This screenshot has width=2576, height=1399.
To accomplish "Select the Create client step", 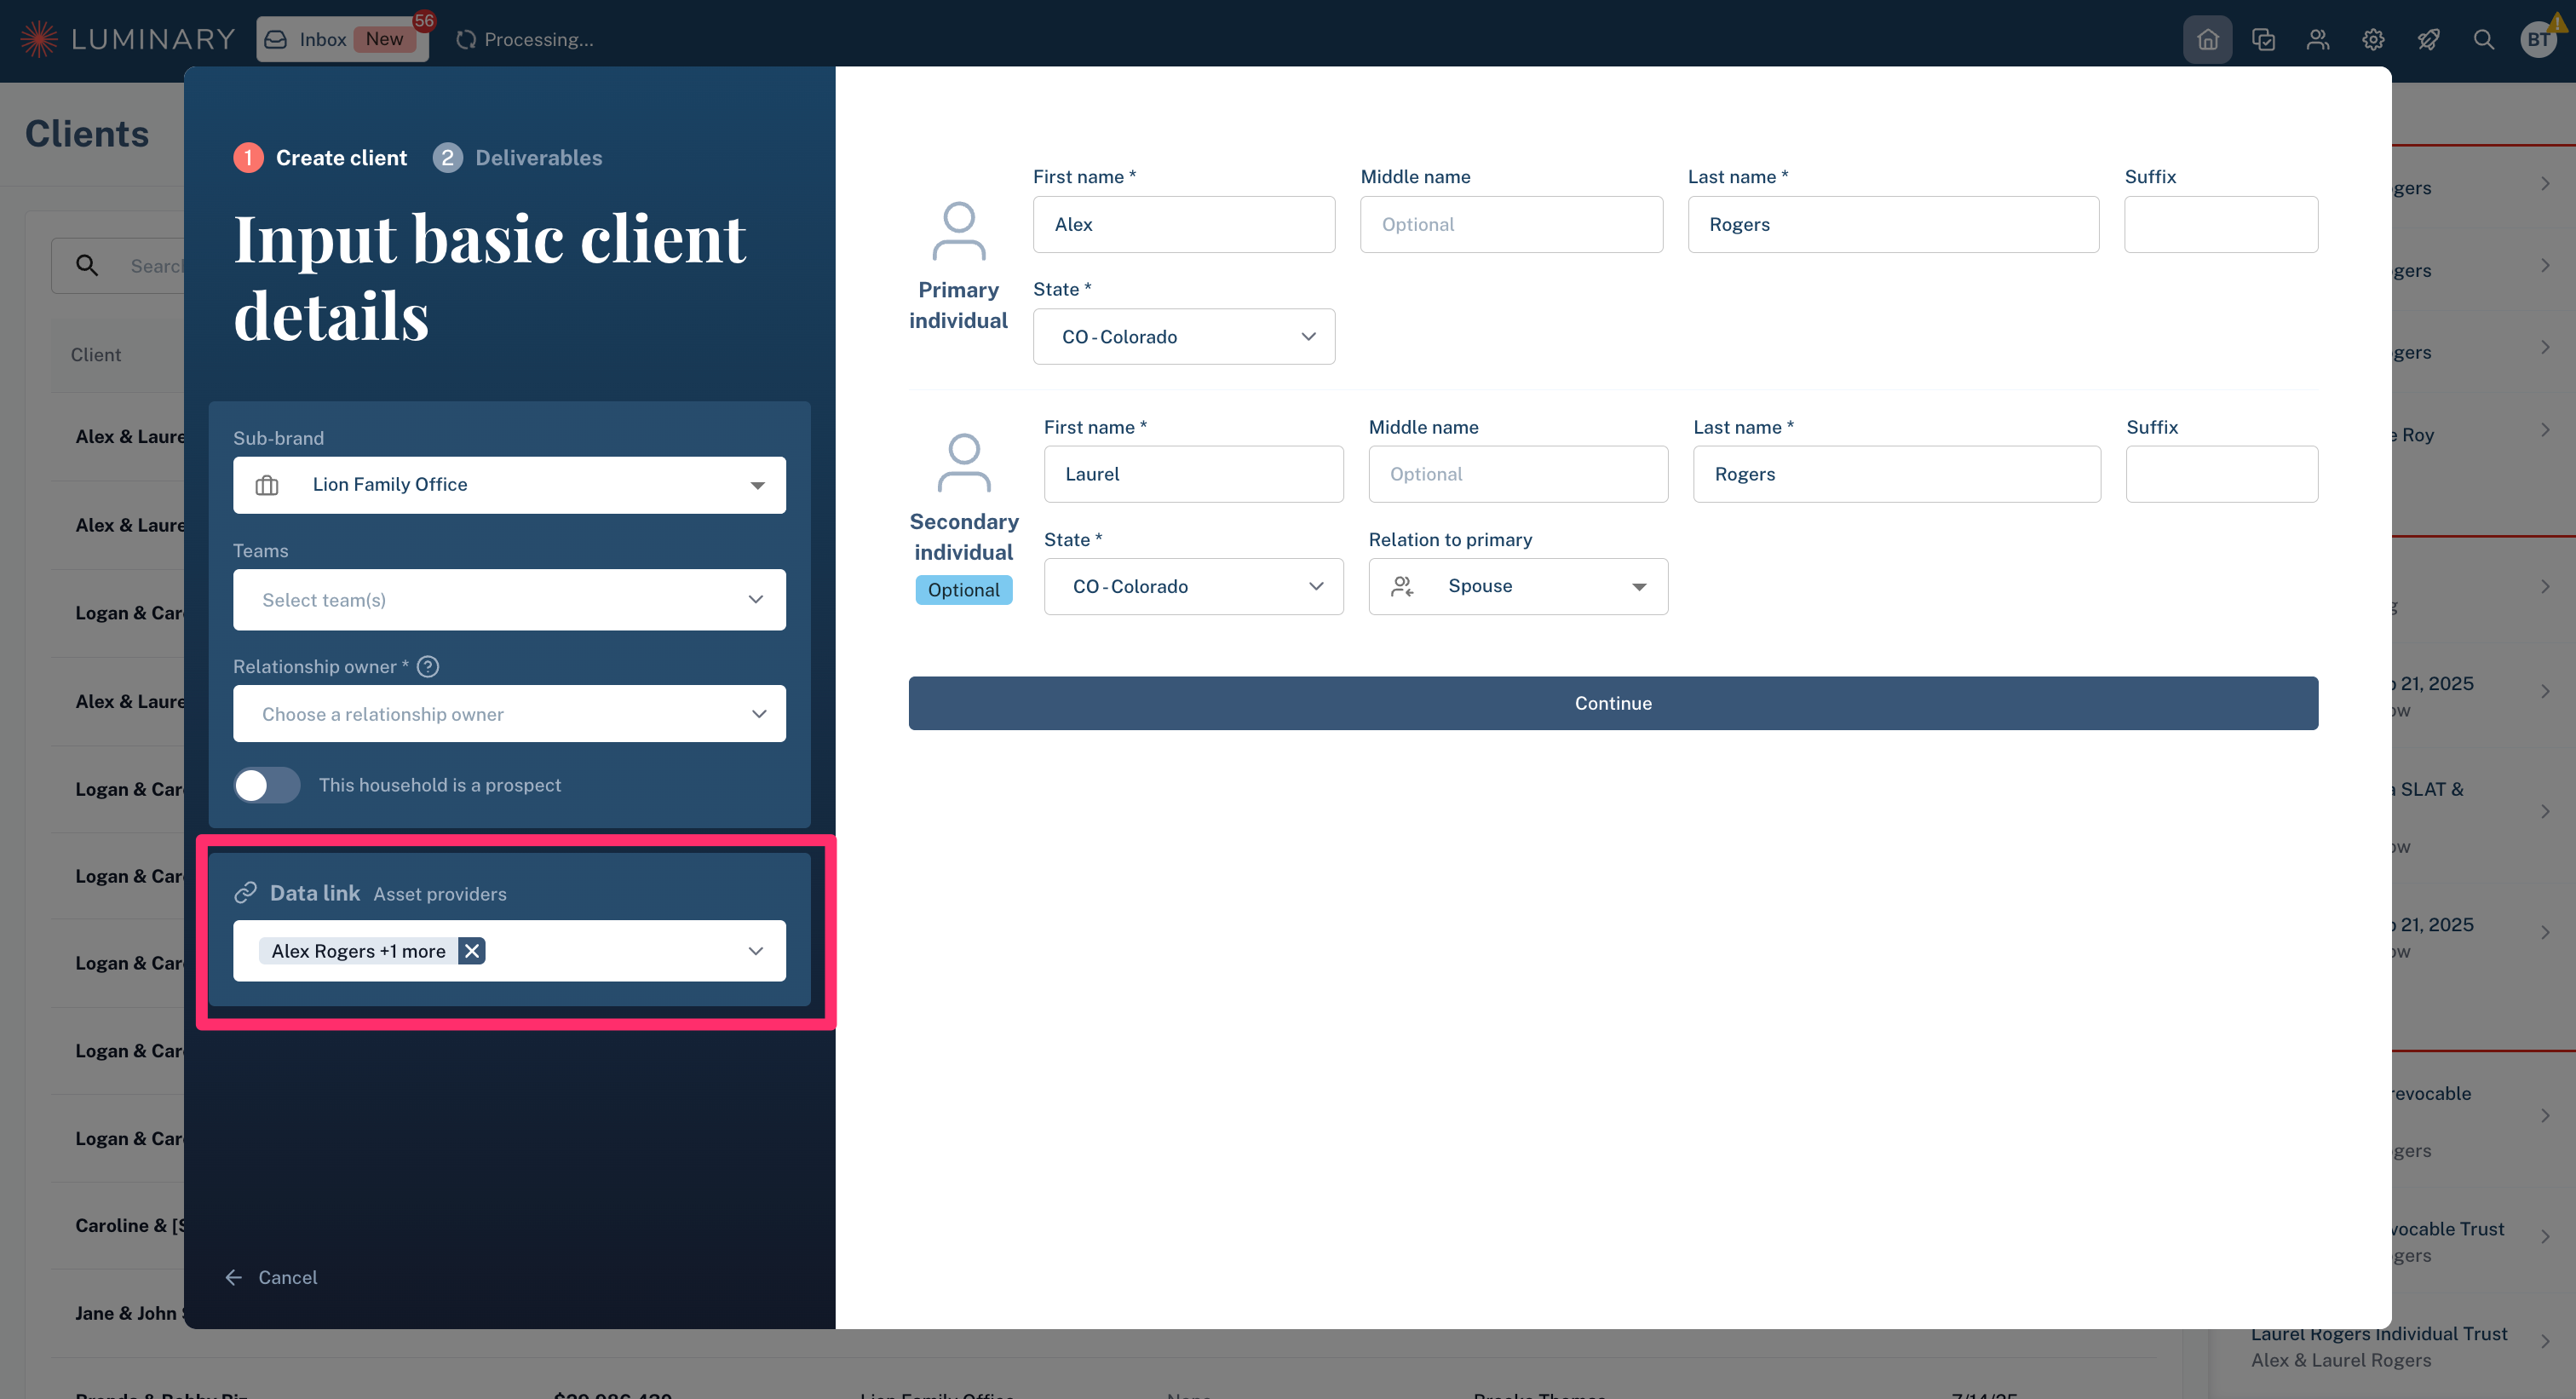I will [x=320, y=157].
